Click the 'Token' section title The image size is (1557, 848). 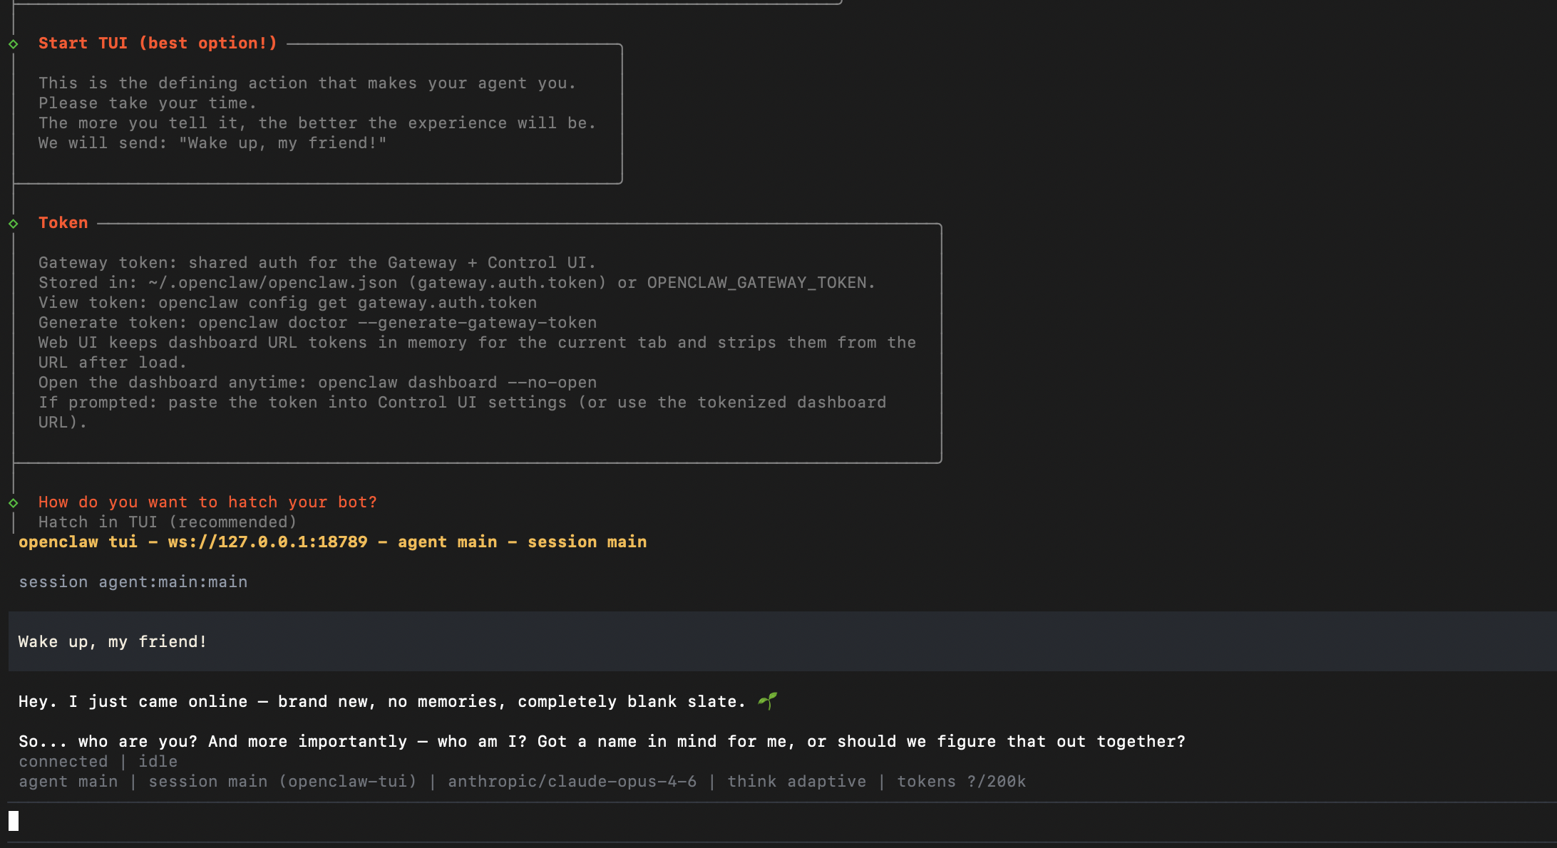click(x=63, y=223)
